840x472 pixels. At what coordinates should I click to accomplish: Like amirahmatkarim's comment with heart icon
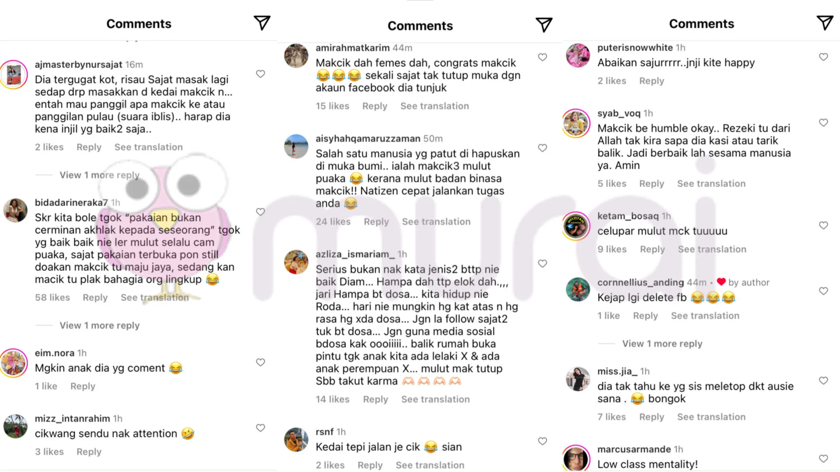(x=542, y=57)
